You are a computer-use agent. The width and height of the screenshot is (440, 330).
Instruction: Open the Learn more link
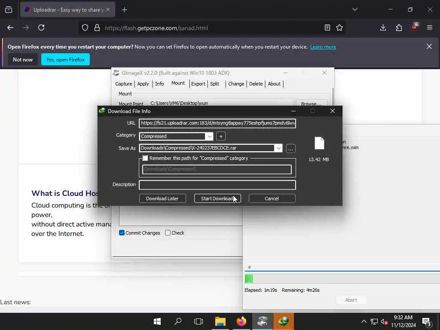323,47
